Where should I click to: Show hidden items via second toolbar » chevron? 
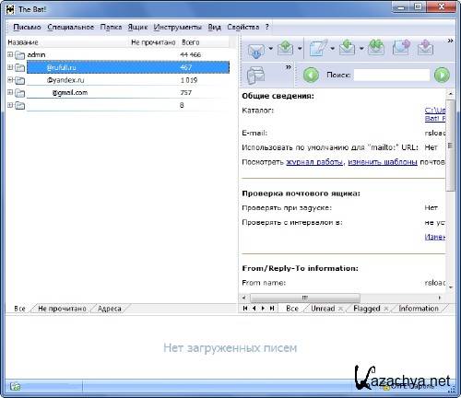click(x=289, y=66)
